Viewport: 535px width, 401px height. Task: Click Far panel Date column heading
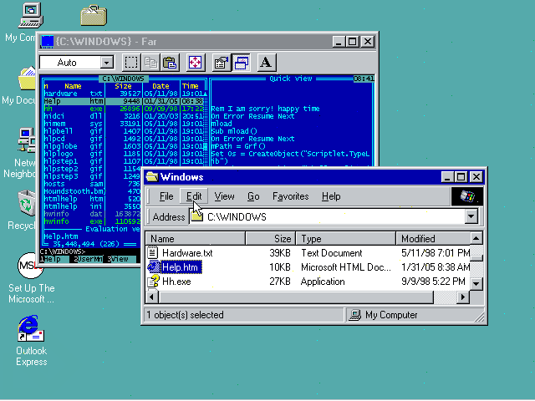point(160,86)
